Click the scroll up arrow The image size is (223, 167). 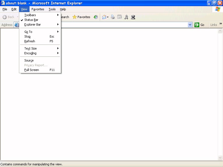220,31
